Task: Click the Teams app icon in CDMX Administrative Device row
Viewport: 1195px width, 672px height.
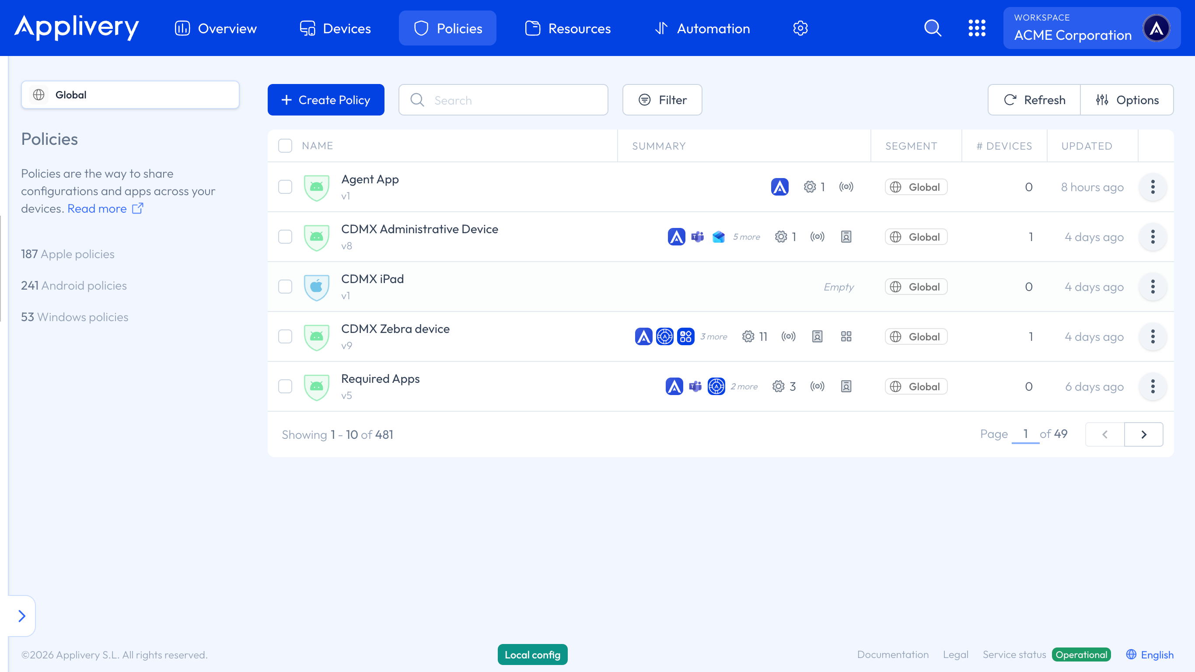Action: click(x=697, y=237)
